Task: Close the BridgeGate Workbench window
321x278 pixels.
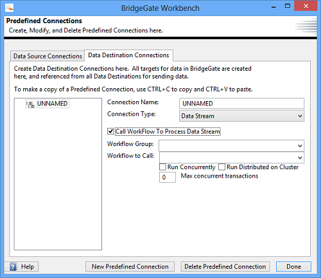Action: pos(306,6)
